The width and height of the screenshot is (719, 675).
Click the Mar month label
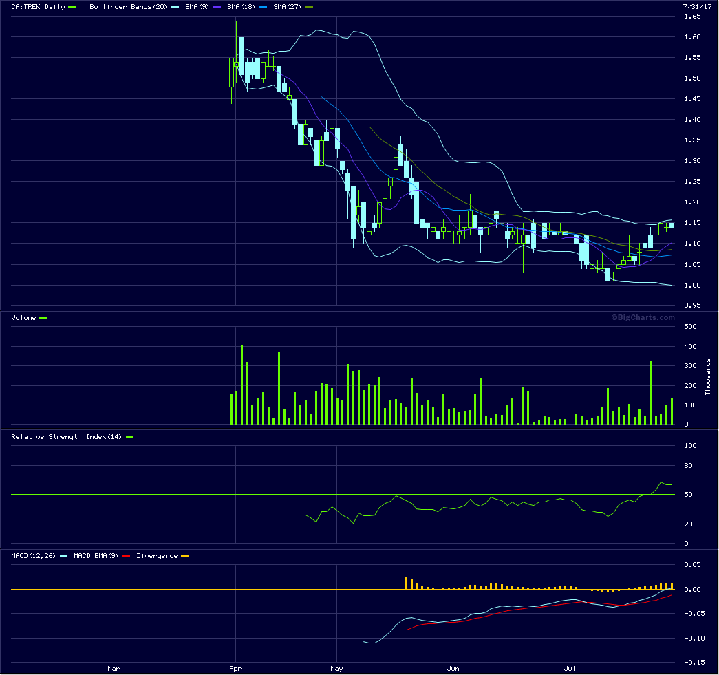114,669
